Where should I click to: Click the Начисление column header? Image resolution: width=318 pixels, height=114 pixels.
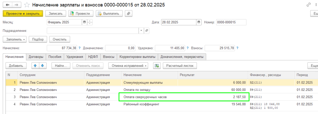(150, 75)
